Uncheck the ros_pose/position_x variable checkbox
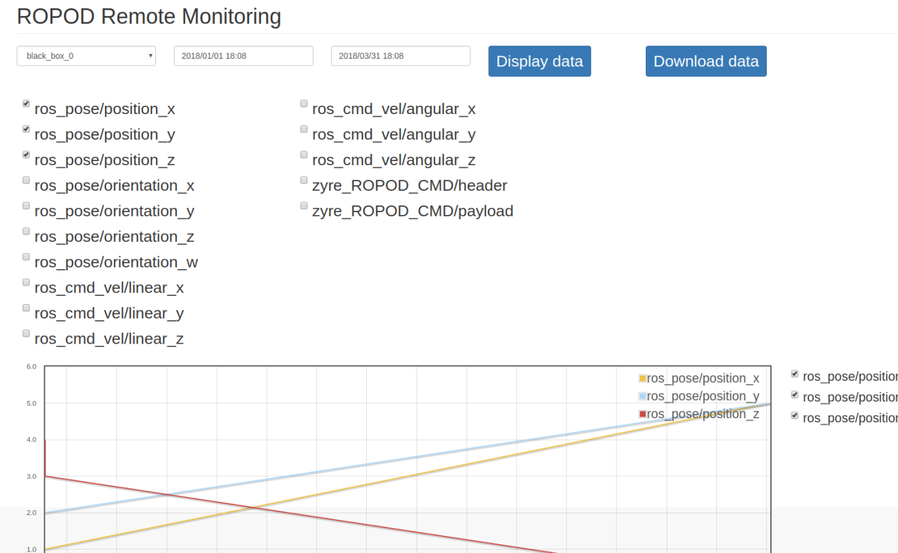Screen dimensions: 898x553 click(x=26, y=104)
